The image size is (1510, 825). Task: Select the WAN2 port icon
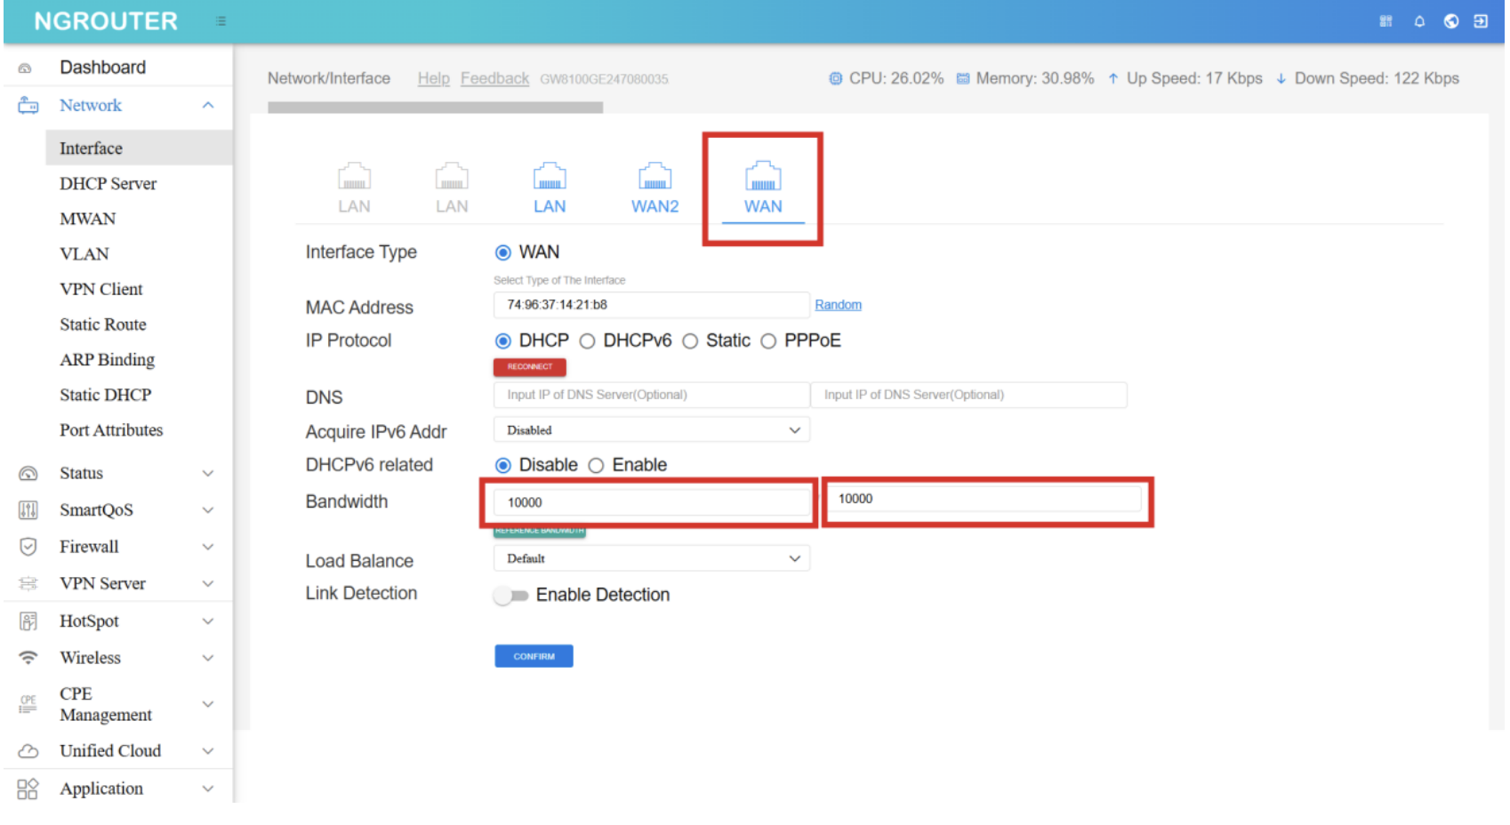pos(655,178)
